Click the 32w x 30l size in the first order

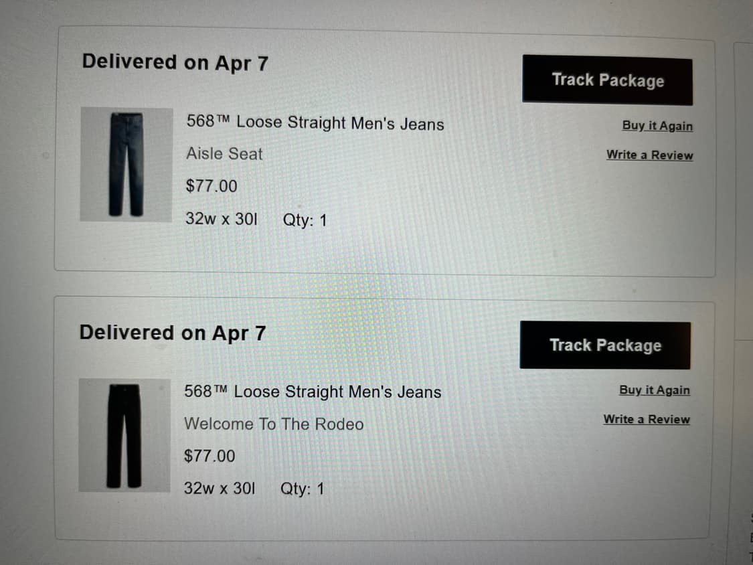pos(221,220)
